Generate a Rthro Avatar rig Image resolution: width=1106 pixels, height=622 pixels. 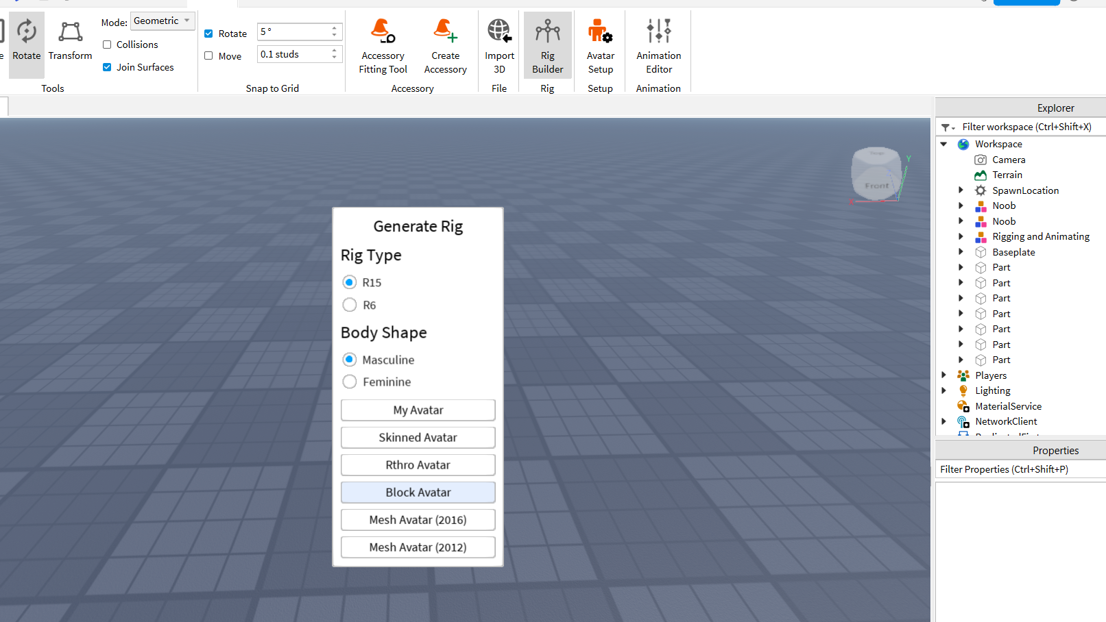(x=418, y=465)
